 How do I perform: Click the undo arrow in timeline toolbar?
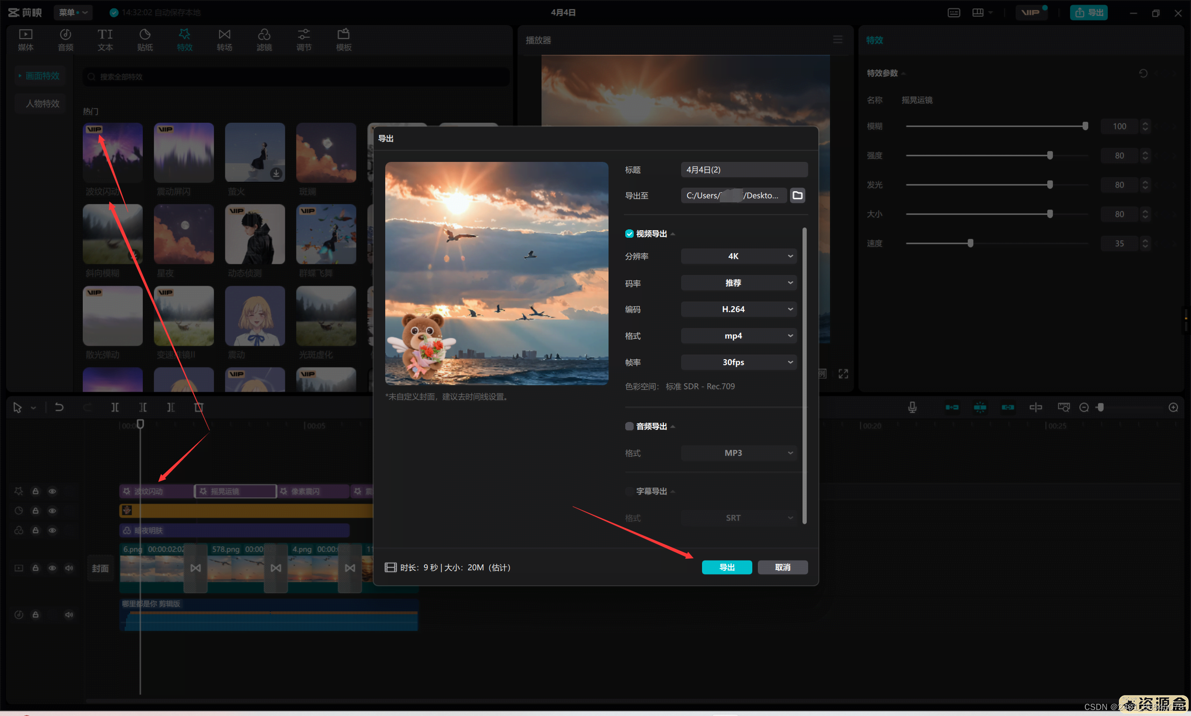point(60,407)
